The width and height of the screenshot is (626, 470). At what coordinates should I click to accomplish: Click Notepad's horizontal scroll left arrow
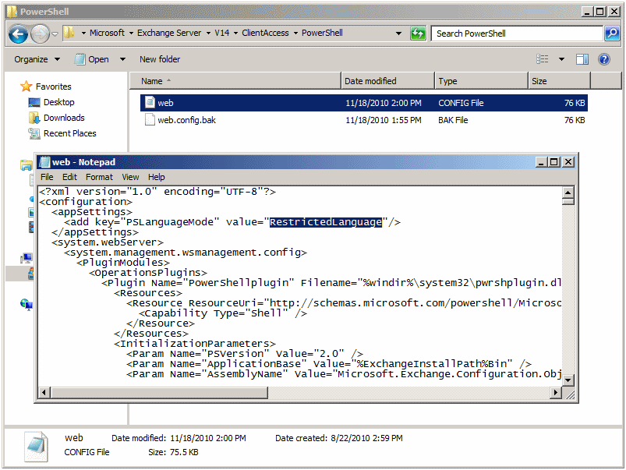pyautogui.click(x=44, y=393)
